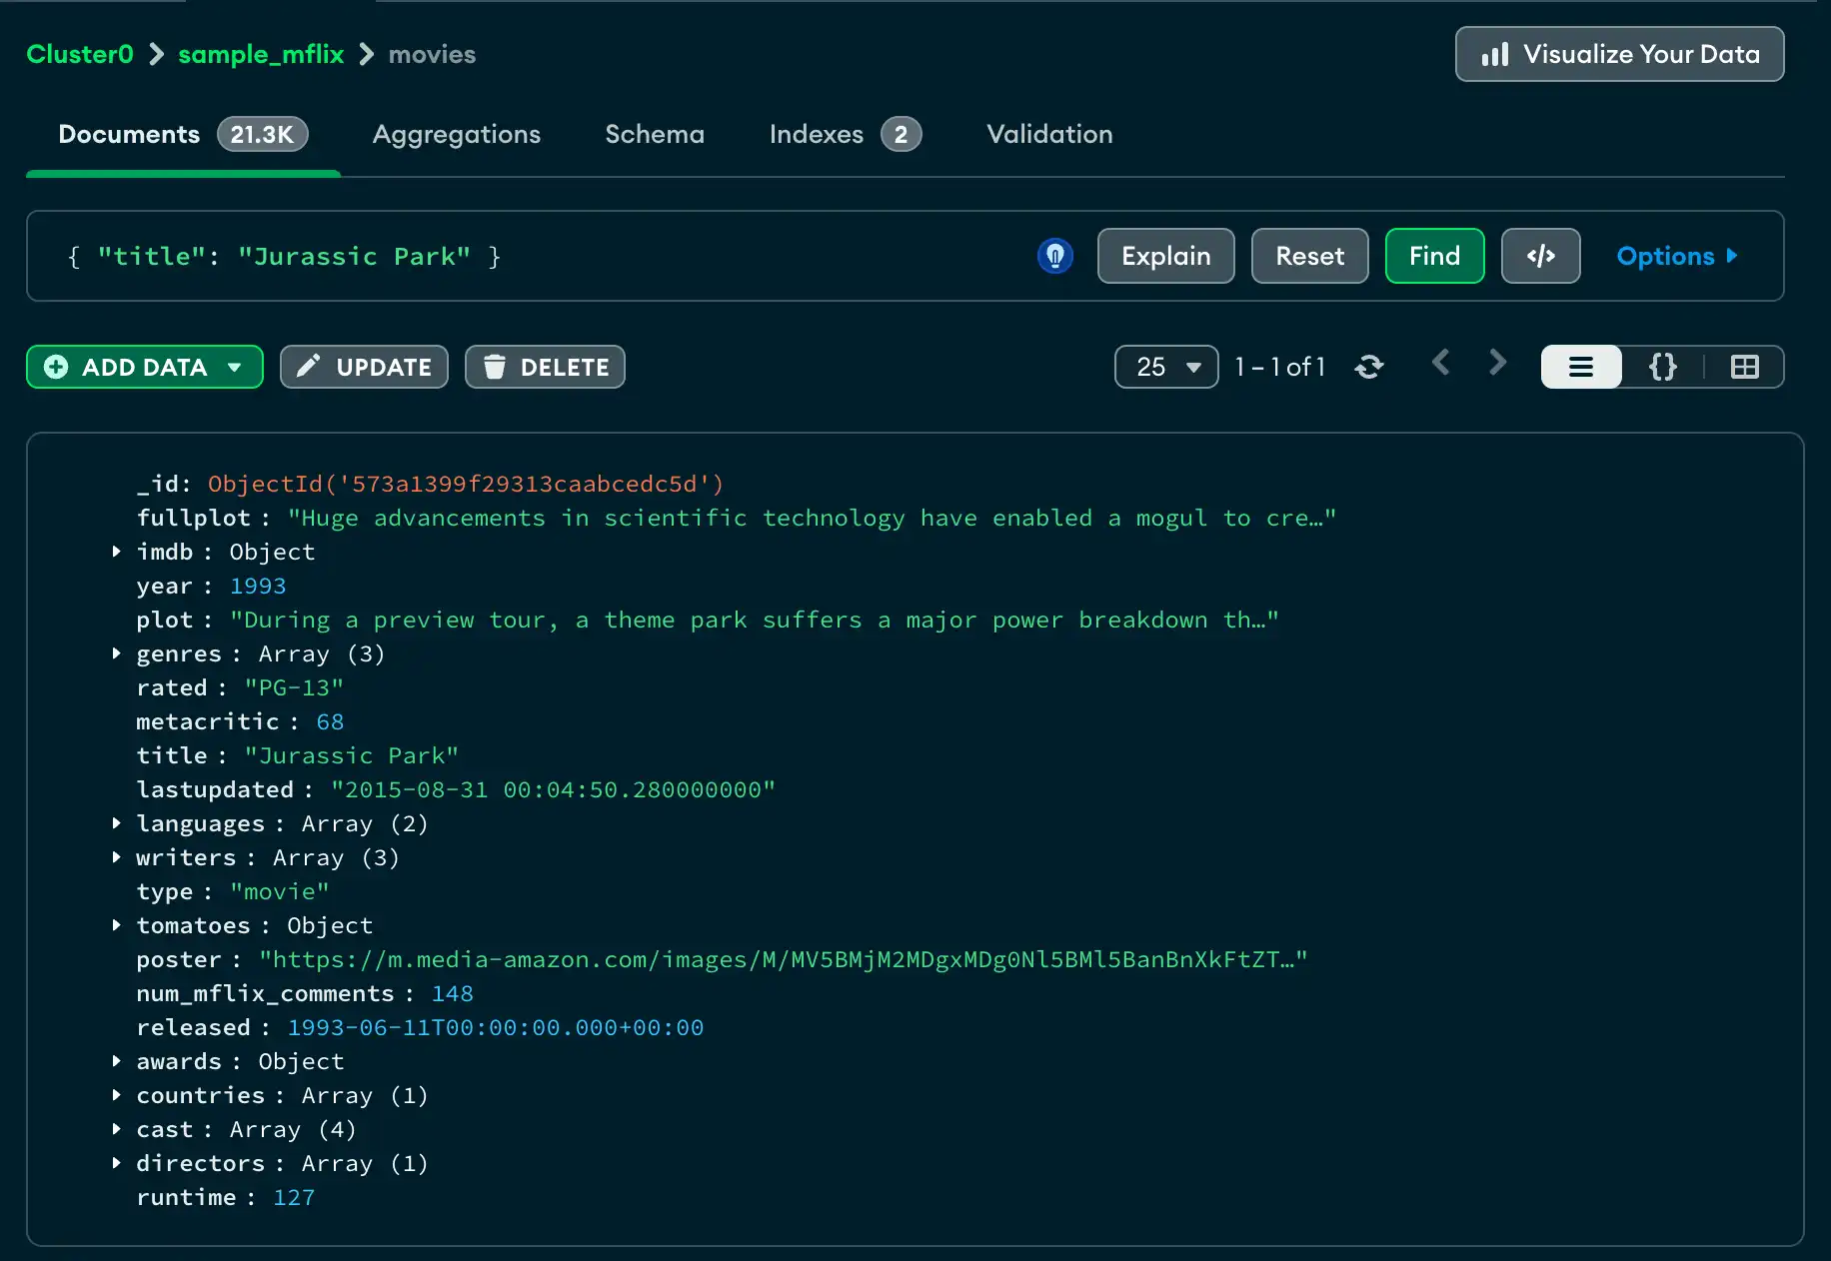1831x1261 pixels.
Task: Open the sample_mflix breadcrumb link
Action: tap(260, 54)
